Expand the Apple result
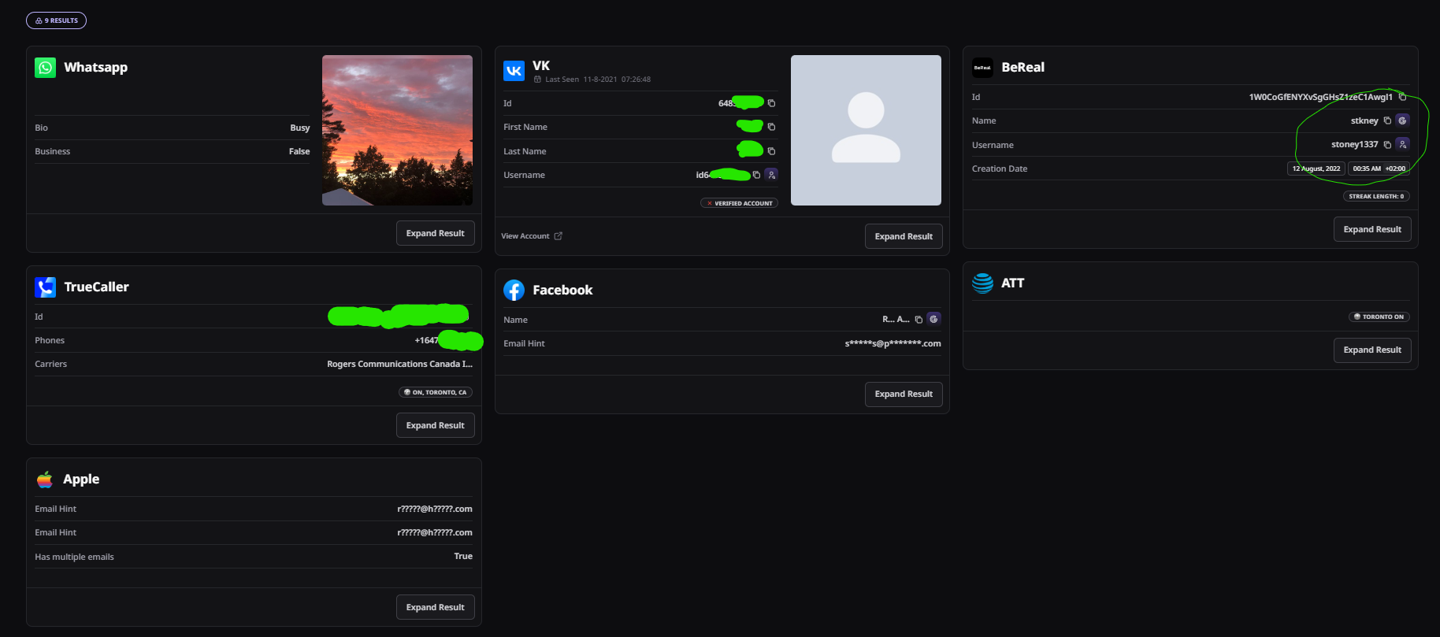 (435, 607)
